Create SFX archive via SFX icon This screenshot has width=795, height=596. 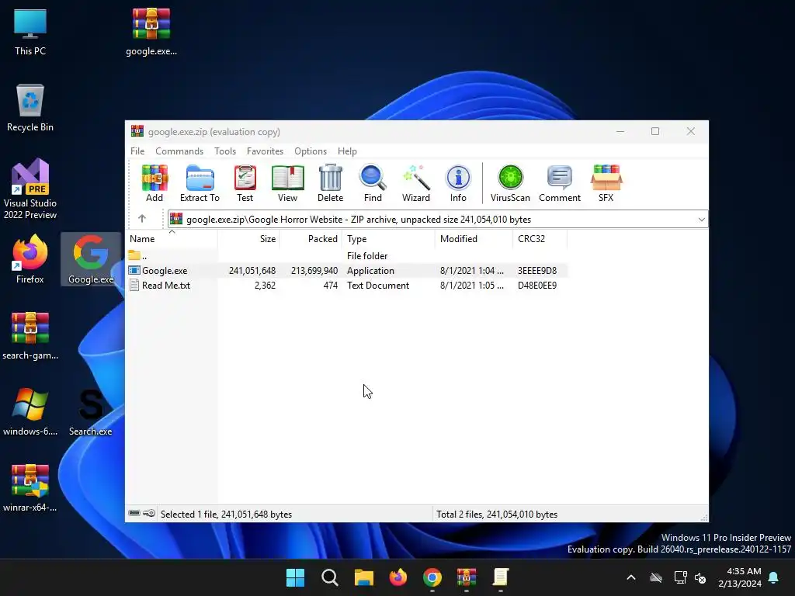[606, 183]
